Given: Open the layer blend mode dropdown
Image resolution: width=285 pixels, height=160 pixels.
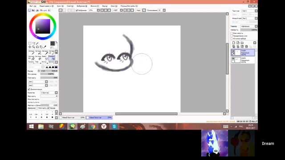Looking at the screenshot, I should (249, 26).
